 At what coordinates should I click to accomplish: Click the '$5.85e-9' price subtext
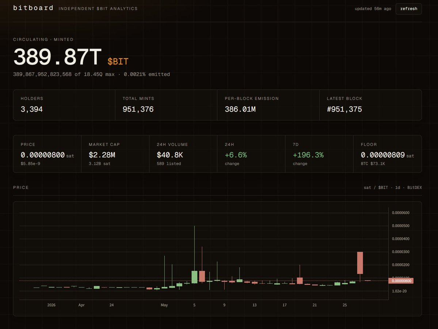[30, 164]
